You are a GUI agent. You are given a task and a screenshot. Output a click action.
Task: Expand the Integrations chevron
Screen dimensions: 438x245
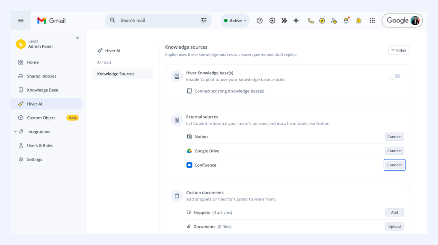[15, 132]
